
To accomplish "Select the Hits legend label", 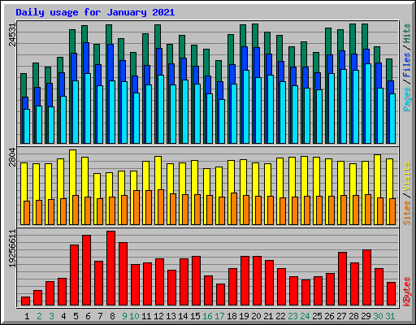I will (x=407, y=33).
